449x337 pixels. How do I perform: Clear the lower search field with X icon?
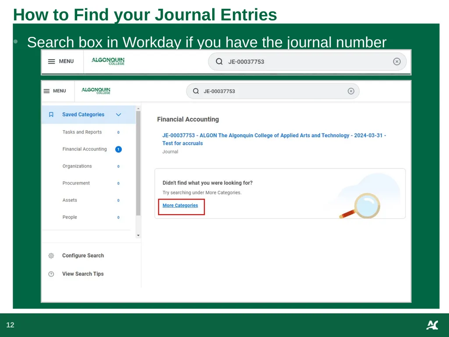351,91
